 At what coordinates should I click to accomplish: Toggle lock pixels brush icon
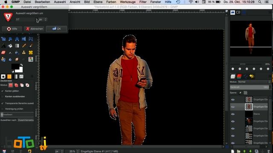tap(240, 93)
